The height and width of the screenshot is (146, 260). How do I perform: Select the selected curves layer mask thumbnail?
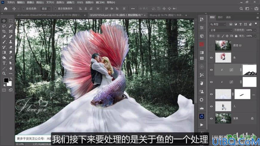click(x=249, y=70)
